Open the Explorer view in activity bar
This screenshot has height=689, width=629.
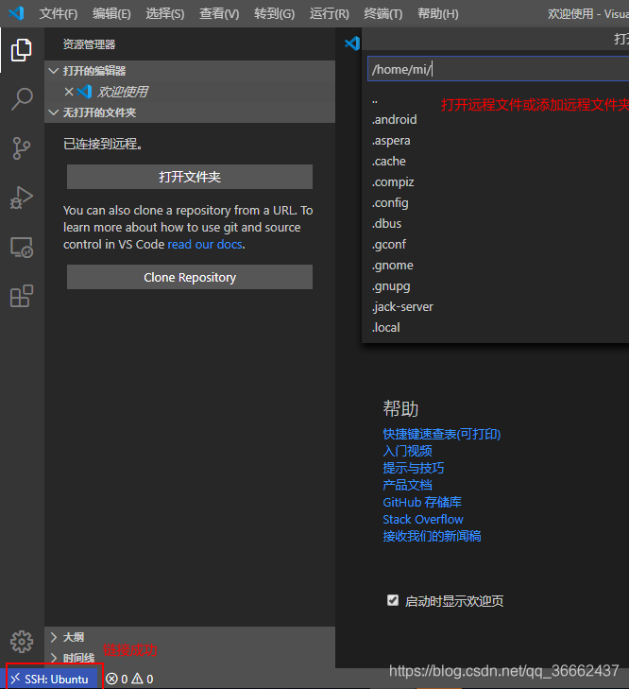(x=21, y=50)
